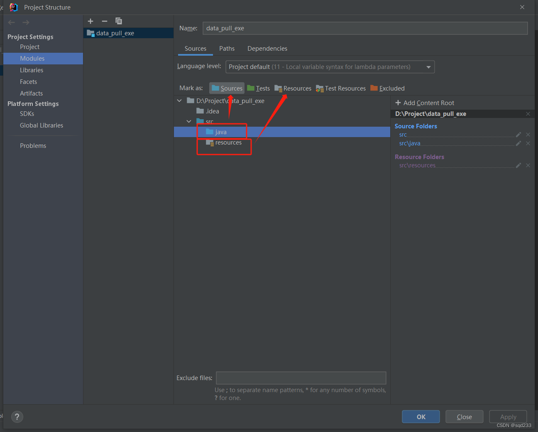Mark folder as Sources

[227, 88]
